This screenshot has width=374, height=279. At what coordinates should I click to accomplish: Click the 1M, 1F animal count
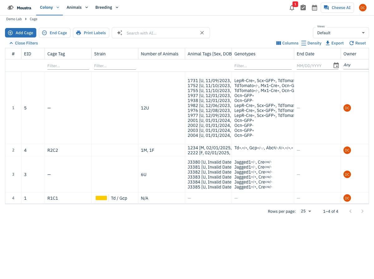[148, 150]
